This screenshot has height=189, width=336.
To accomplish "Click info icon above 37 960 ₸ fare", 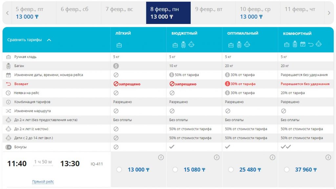I will (328, 157).
